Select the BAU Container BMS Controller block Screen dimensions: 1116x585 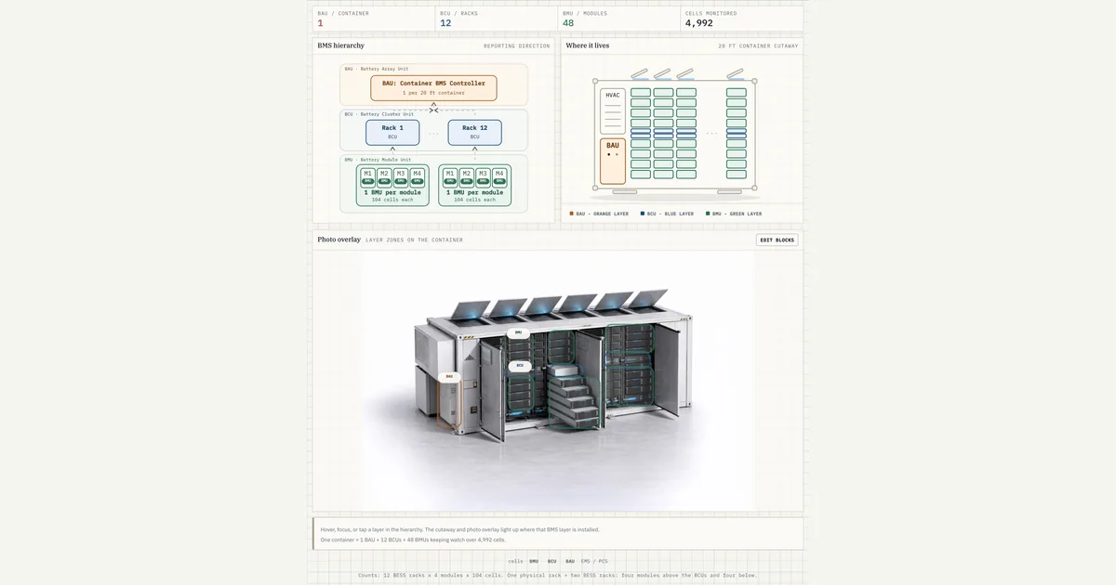click(x=433, y=88)
